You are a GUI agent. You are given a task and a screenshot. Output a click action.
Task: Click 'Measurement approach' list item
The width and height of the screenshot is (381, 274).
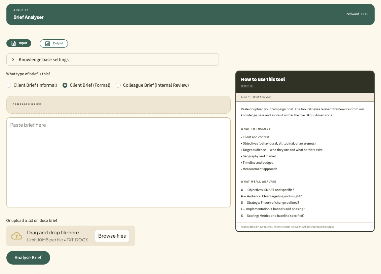[x=259, y=169]
